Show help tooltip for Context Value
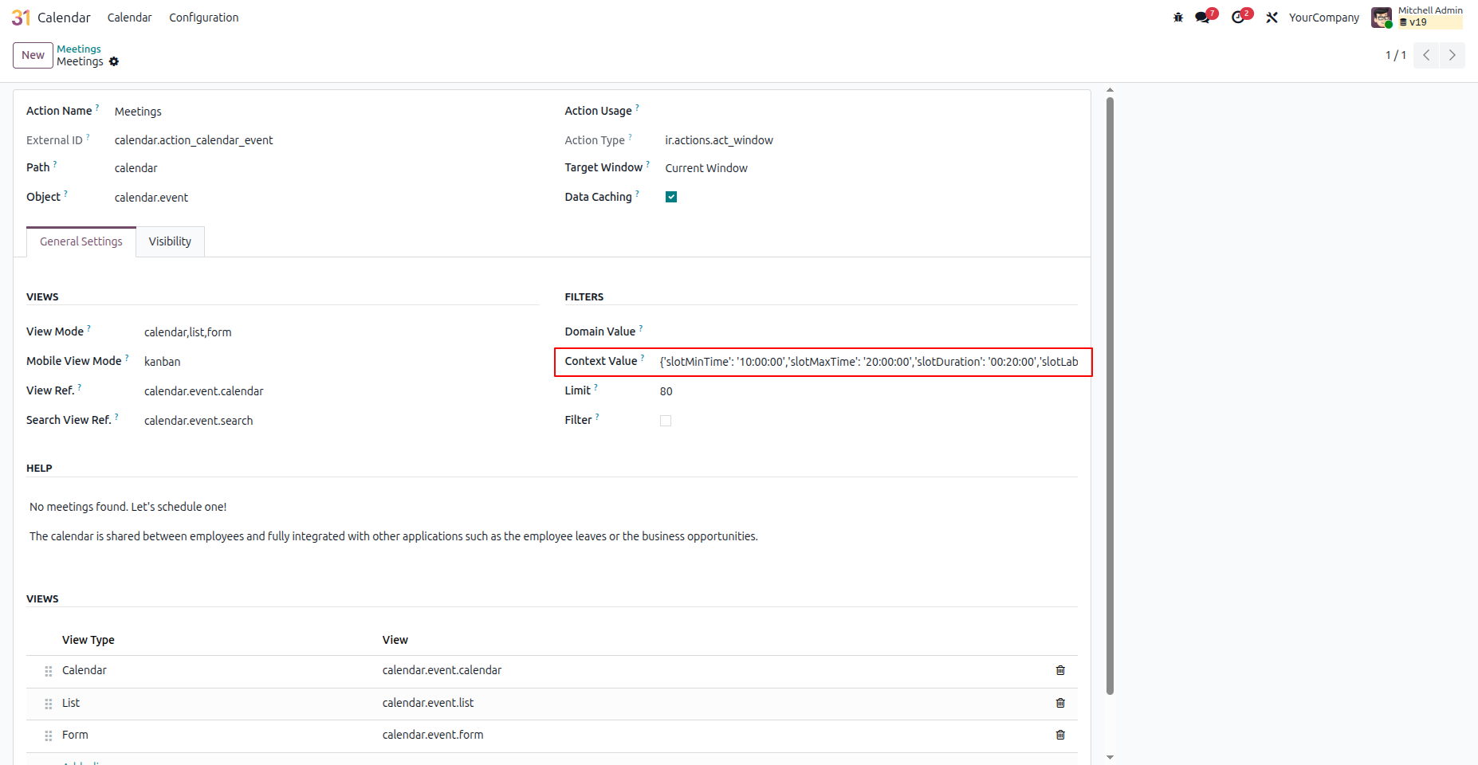Image resolution: width=1478 pixels, height=765 pixels. pos(643,357)
